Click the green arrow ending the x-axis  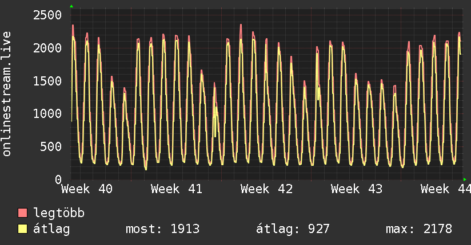point(465,179)
